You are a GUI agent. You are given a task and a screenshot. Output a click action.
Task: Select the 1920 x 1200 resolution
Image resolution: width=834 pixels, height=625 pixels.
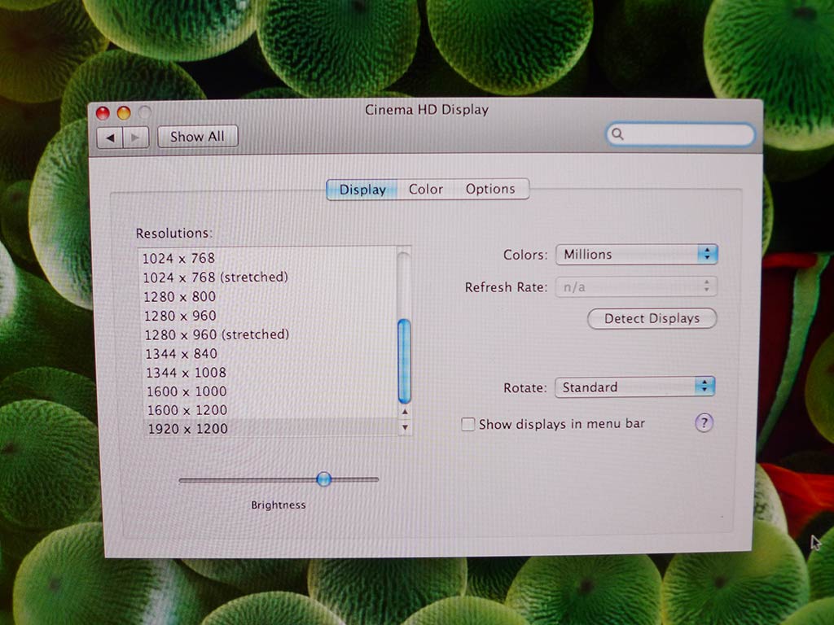[x=187, y=428]
